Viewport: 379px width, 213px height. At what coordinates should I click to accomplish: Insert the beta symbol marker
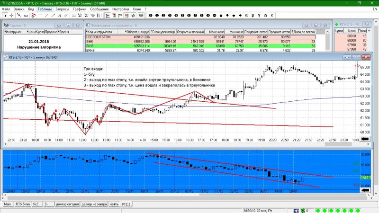point(253,16)
